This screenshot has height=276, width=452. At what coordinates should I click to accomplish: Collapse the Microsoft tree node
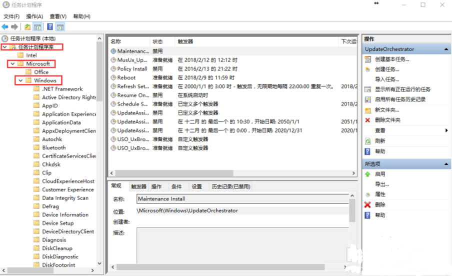[x=12, y=63]
